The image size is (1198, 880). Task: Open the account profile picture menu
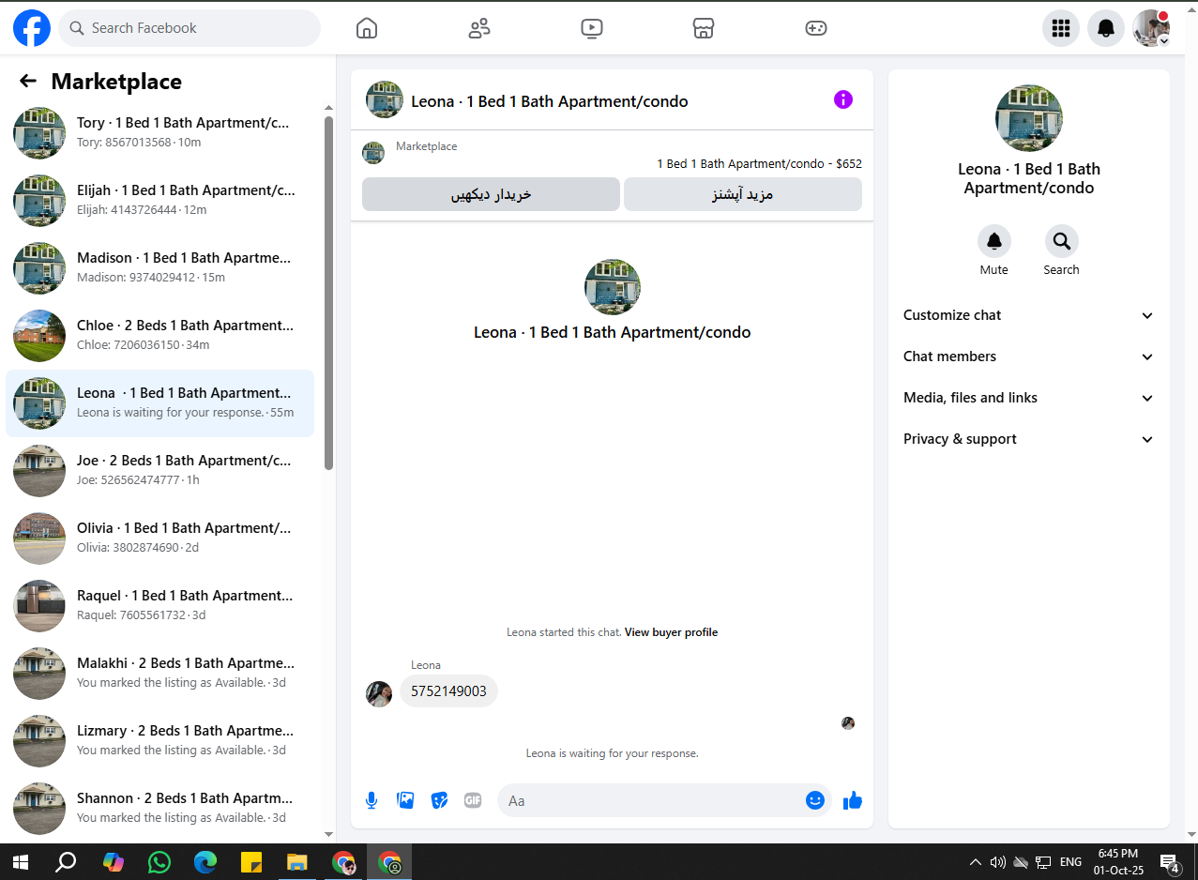(1151, 28)
